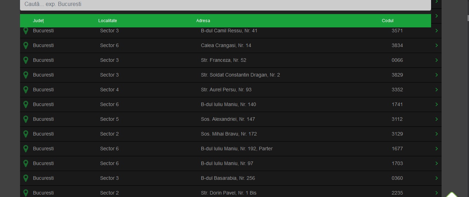Expand row with code 3129 using its chevron
469x197 pixels.
click(437, 134)
